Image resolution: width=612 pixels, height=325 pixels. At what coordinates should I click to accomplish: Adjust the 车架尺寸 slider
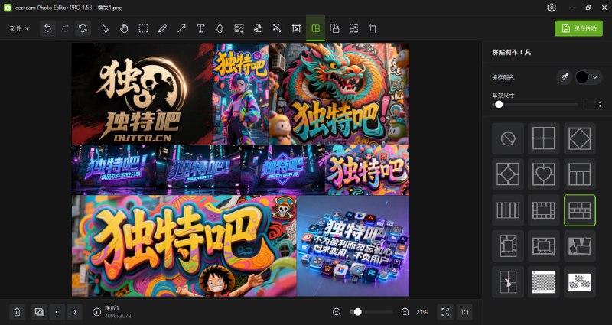coord(535,105)
